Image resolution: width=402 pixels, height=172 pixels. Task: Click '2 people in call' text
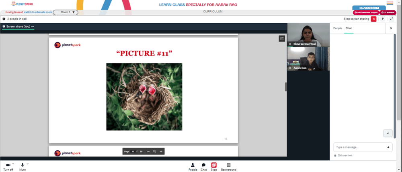[x=16, y=19]
